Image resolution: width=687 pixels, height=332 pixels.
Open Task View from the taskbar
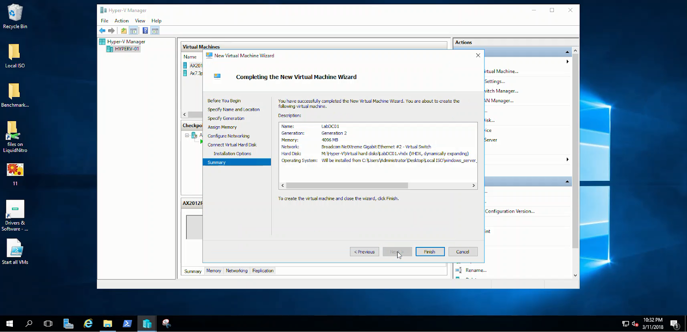(48, 323)
